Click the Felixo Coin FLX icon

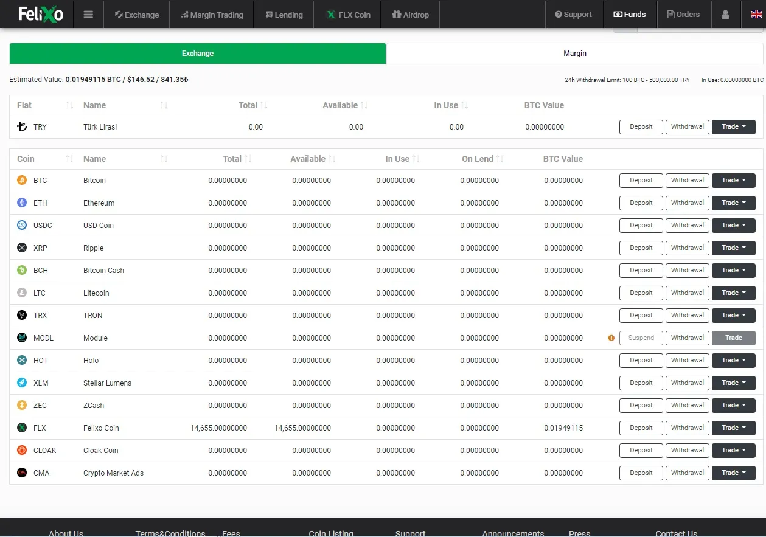point(22,428)
